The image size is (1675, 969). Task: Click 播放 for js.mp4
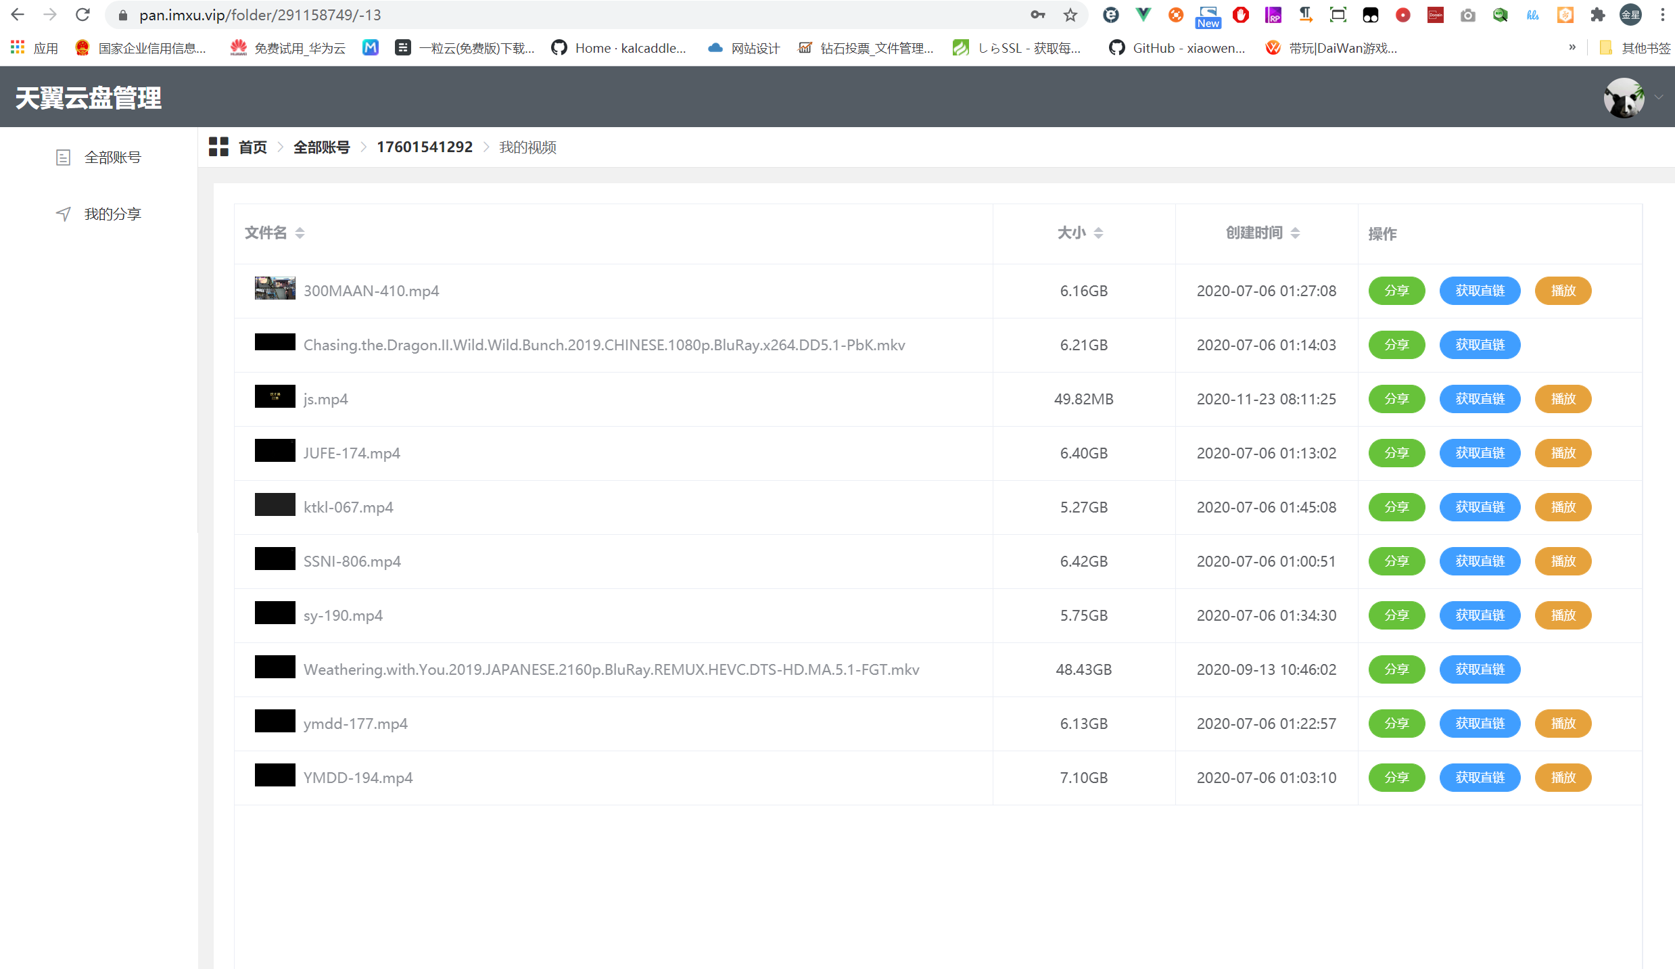click(x=1563, y=399)
